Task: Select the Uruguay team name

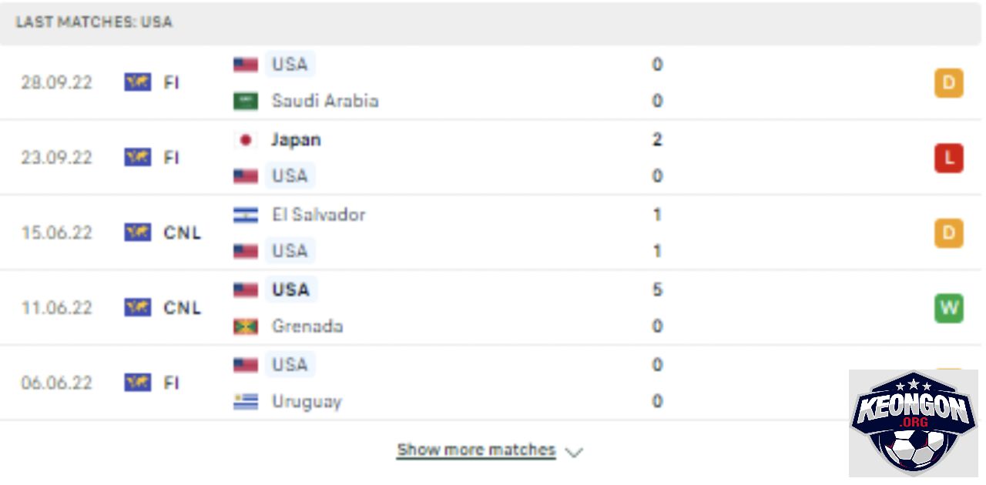Action: (x=307, y=401)
